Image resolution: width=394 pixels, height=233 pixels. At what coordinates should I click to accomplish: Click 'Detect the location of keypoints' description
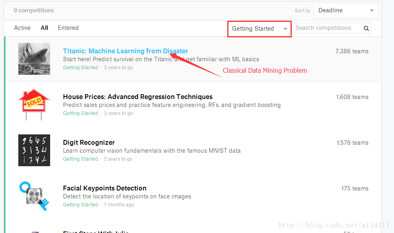[x=127, y=196]
